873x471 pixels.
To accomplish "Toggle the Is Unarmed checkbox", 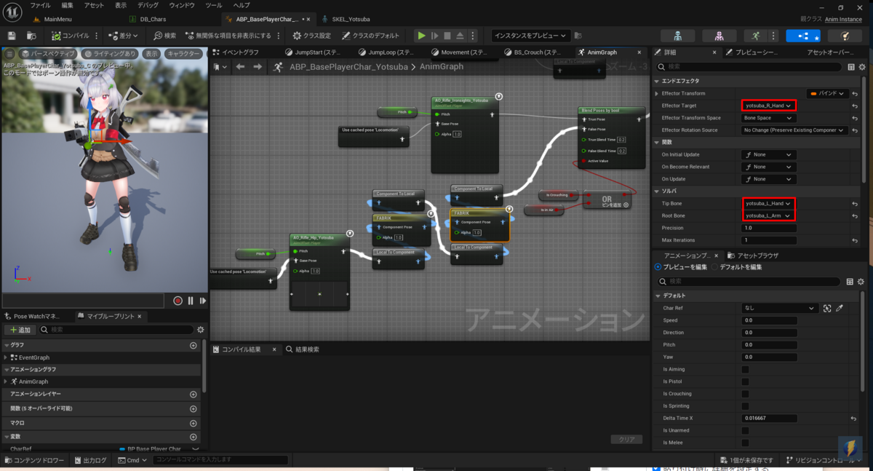I will click(x=745, y=430).
